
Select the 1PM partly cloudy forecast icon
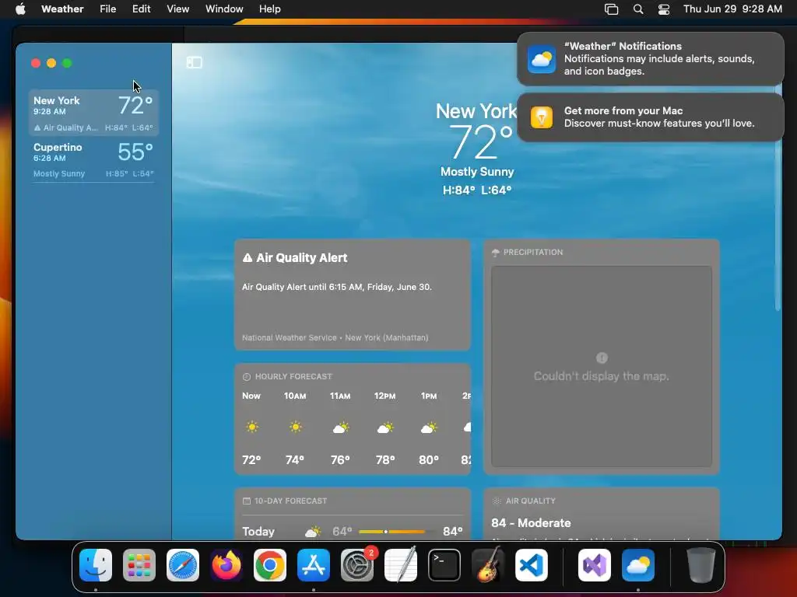click(429, 428)
